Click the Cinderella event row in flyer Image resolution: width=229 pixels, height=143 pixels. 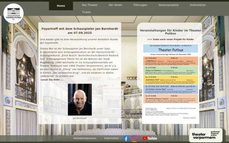click(x=171, y=61)
